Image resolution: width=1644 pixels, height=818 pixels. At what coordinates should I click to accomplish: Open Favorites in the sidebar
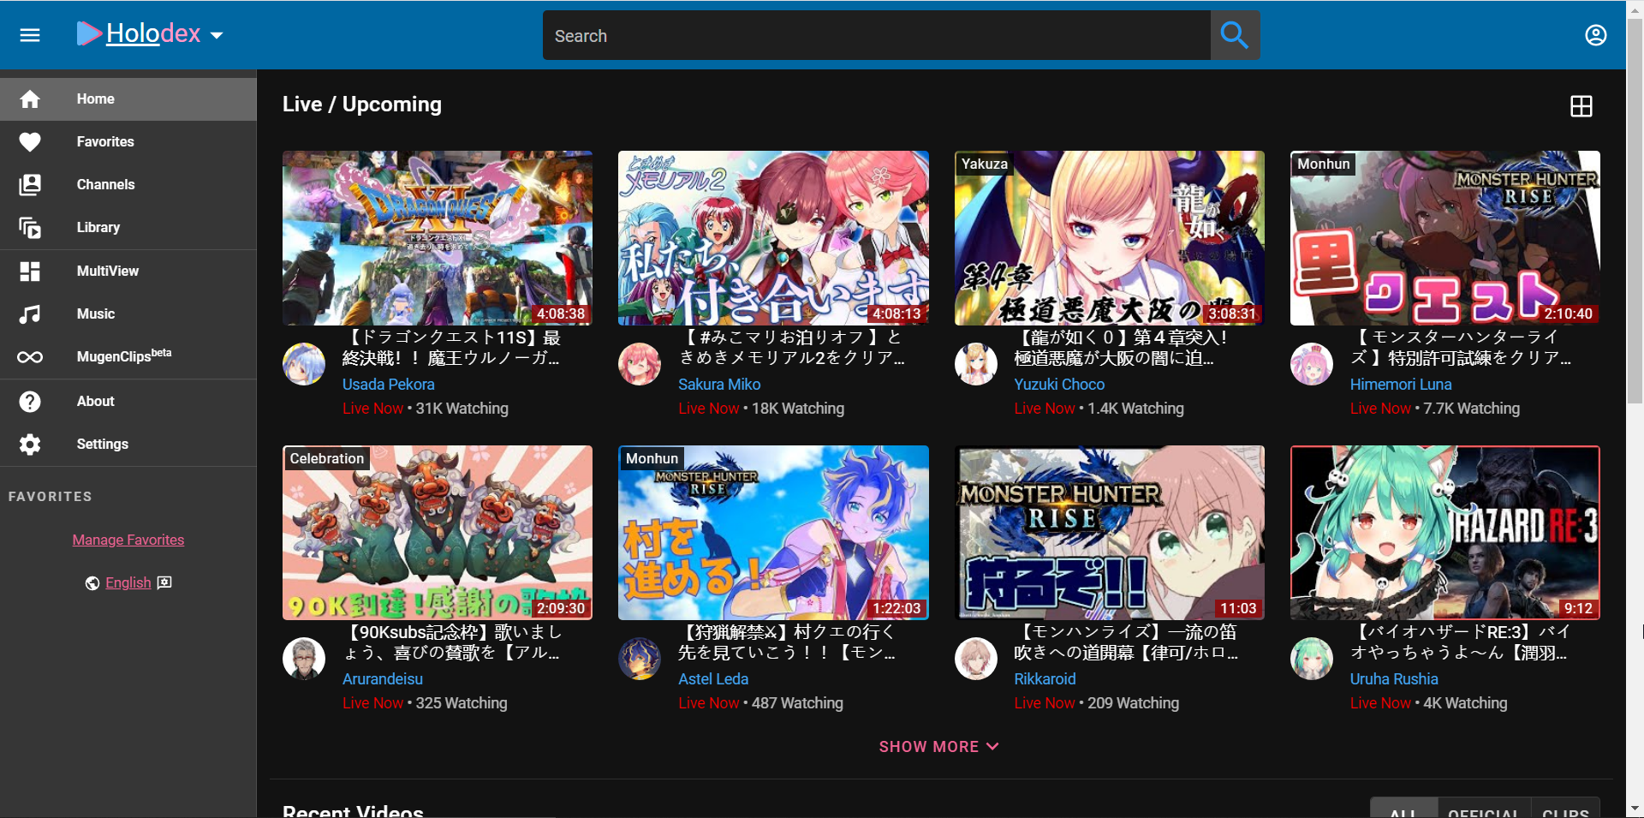tap(128, 142)
